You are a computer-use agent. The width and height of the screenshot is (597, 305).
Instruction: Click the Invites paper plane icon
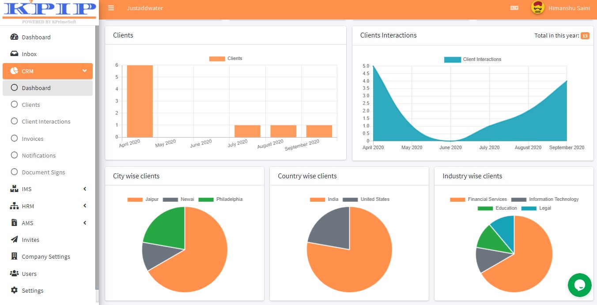[x=14, y=240]
